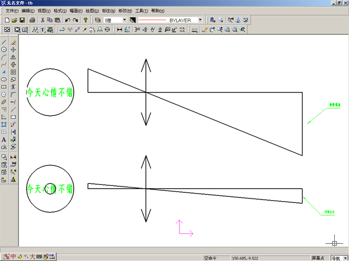This screenshot has width=349, height=261.
Task: Select the Move (four-arrow) edit tool
Action: pyautogui.click(x=13, y=49)
